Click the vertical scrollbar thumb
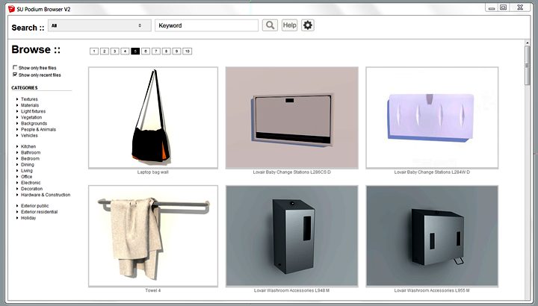538x306 pixels. (528, 66)
